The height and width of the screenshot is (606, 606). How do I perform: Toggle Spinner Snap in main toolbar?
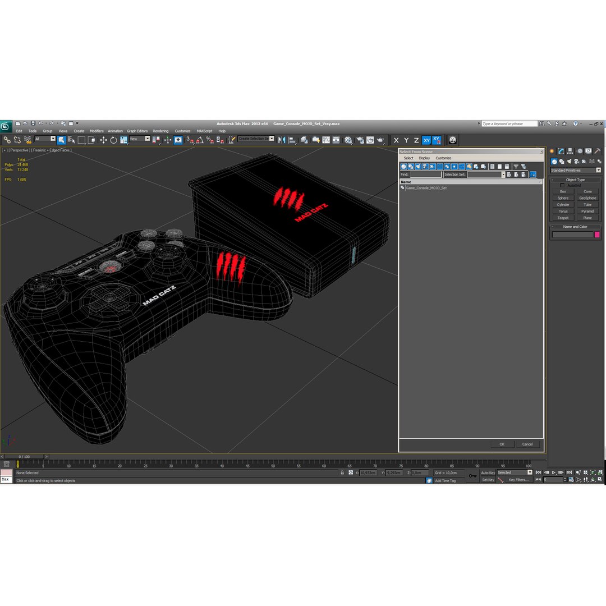(220, 140)
